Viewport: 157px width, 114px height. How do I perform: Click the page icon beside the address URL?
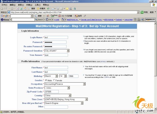point(9,12)
